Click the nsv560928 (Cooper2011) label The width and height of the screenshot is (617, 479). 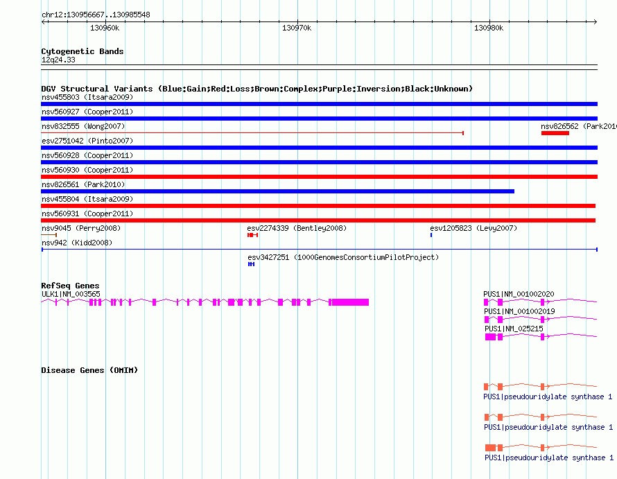tap(87, 155)
